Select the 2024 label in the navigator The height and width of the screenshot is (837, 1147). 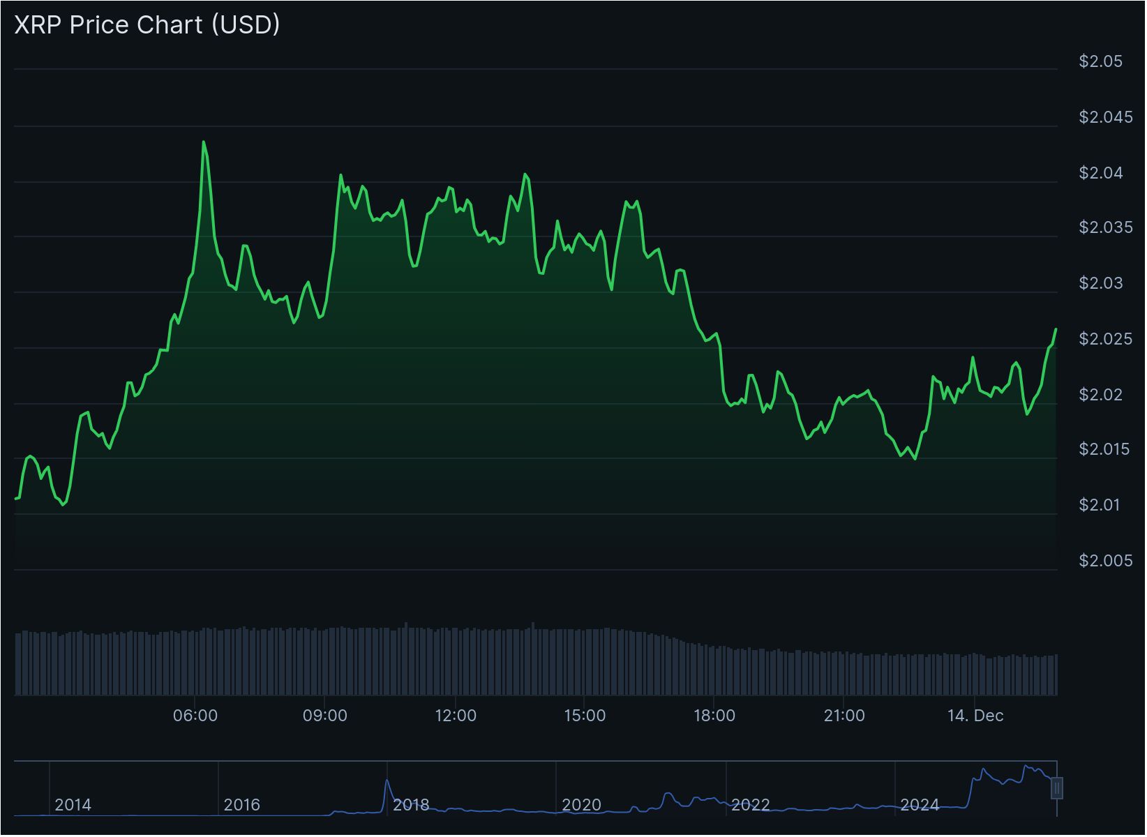click(x=920, y=805)
